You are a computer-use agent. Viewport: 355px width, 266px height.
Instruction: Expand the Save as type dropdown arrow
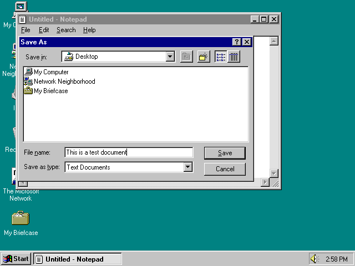click(187, 167)
